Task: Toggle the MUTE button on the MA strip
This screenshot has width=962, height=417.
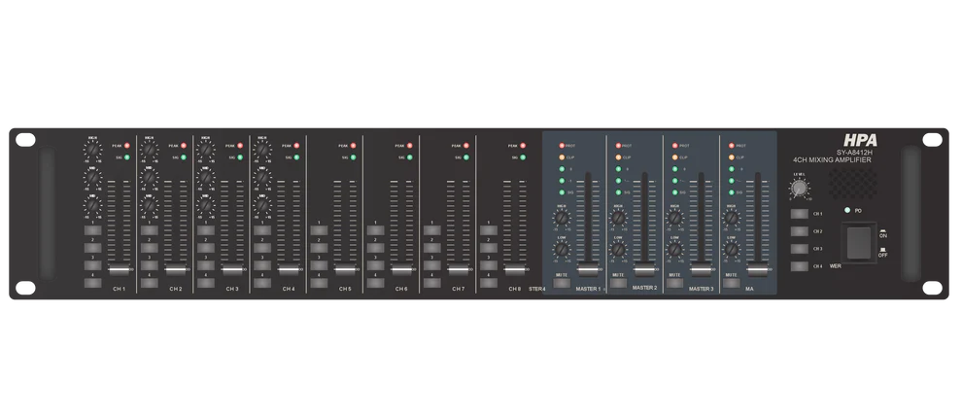Action: tap(731, 283)
